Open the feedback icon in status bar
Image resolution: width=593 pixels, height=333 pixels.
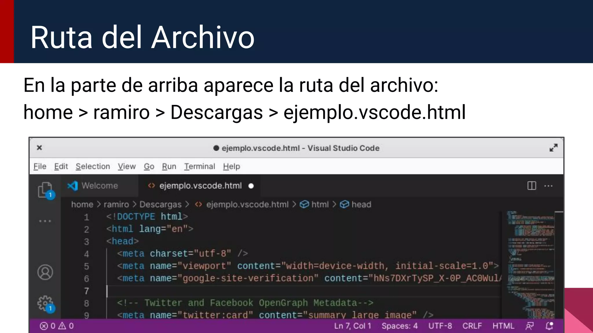coord(530,326)
